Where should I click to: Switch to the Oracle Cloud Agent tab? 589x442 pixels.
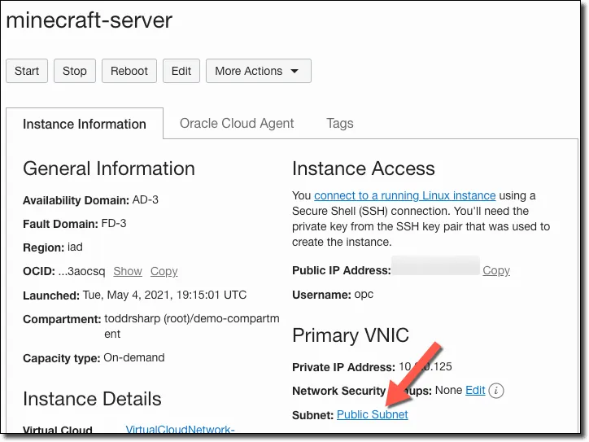coord(237,123)
